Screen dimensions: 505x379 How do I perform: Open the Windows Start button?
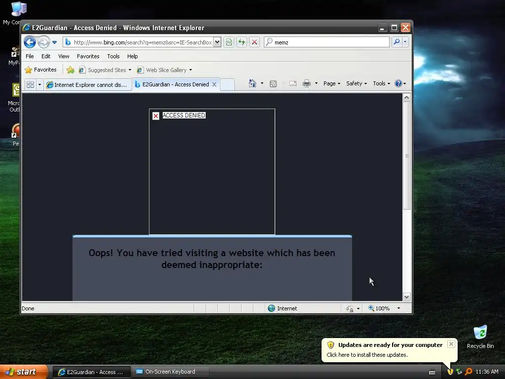click(24, 372)
